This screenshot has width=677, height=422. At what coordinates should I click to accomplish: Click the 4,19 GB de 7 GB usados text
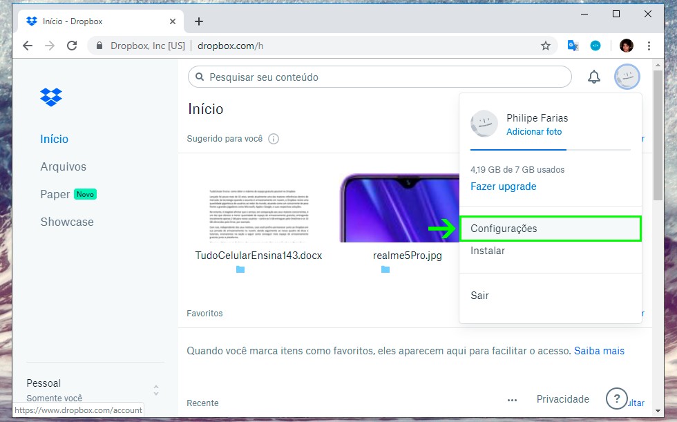pos(517,170)
